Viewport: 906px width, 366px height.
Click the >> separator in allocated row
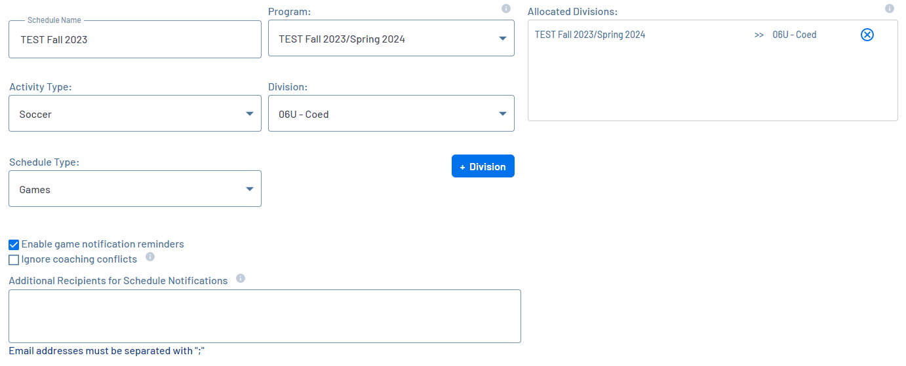pos(758,35)
